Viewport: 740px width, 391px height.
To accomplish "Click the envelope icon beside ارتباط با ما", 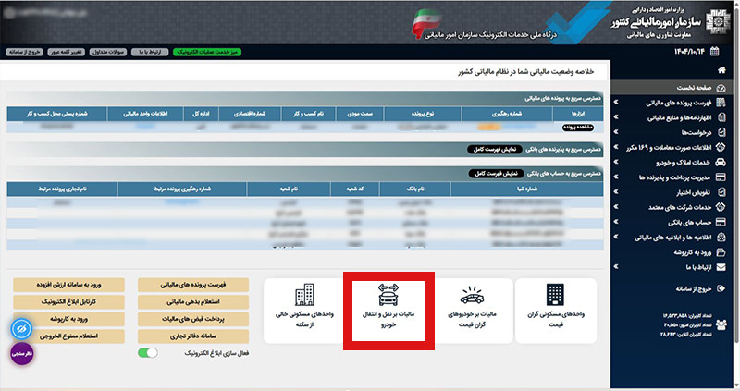I will tap(721, 267).
